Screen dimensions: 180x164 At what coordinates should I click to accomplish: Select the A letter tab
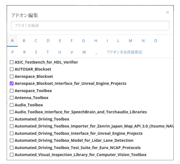(12, 40)
